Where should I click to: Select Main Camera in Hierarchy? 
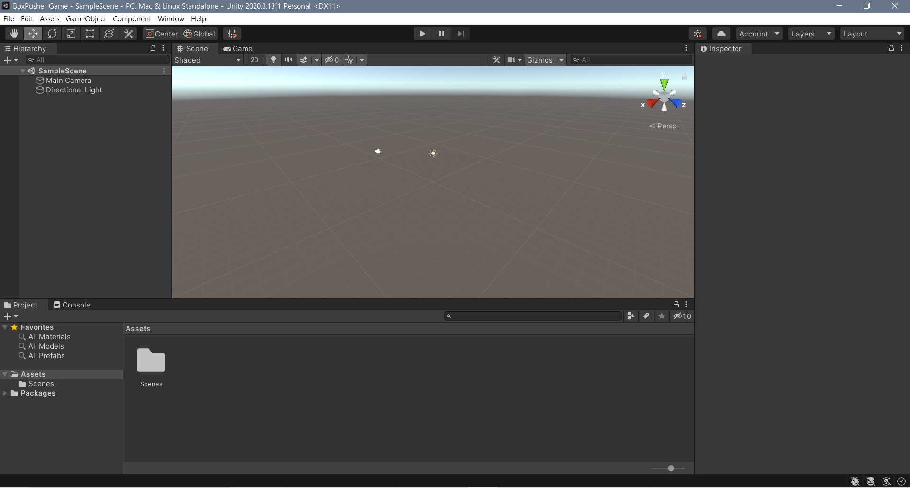coord(68,81)
